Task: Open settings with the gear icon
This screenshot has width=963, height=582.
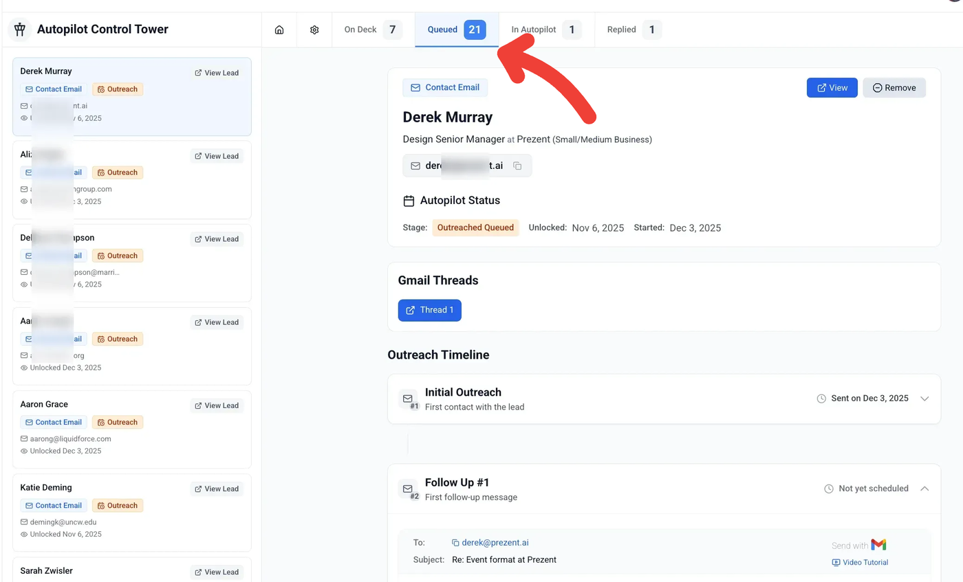Action: pos(314,30)
